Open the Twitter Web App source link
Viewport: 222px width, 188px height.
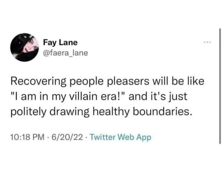click(x=121, y=137)
